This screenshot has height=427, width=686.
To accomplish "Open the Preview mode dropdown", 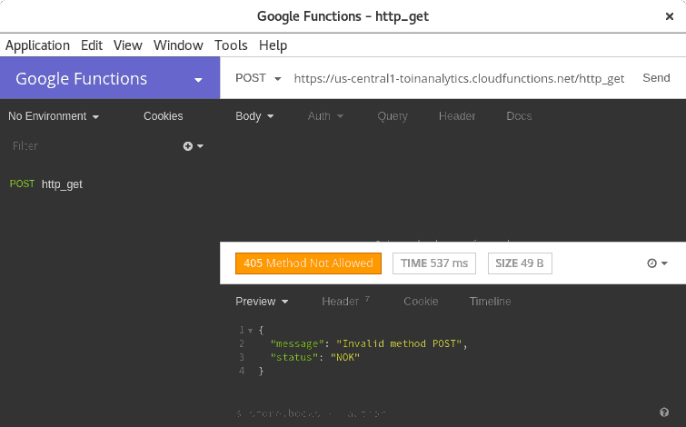I will (x=262, y=302).
